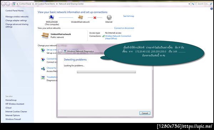Click Public network link
Viewport: 214px width, 130px height.
tap(57, 37)
